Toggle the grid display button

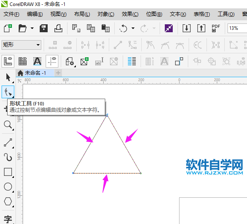[x=23, y=61]
